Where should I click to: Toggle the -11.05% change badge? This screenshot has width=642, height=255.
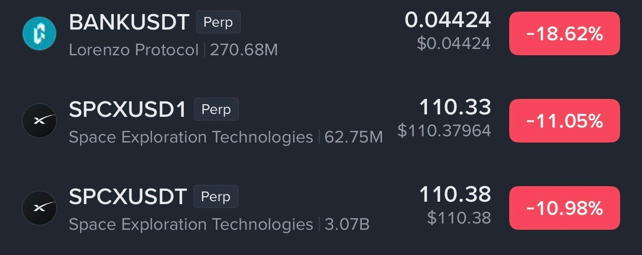[564, 121]
